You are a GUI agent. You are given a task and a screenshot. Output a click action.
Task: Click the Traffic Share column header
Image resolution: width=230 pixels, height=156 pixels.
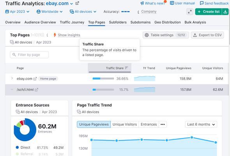(x=110, y=68)
